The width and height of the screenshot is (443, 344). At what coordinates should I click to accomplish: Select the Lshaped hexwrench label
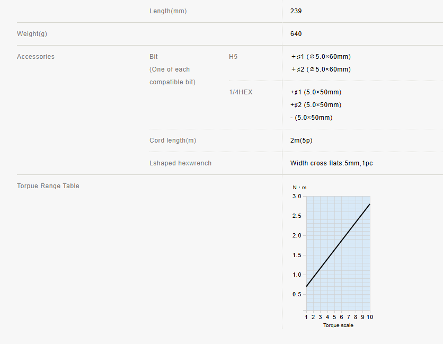pos(180,163)
